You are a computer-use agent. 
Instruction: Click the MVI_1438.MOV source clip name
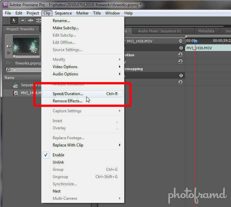click(x=140, y=41)
